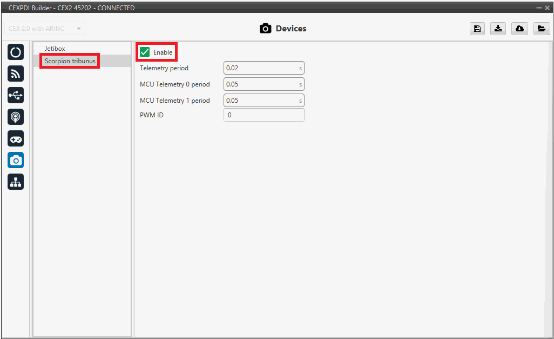Open the circle status icon in sidebar
Image resolution: width=554 pixels, height=339 pixels.
tap(16, 52)
